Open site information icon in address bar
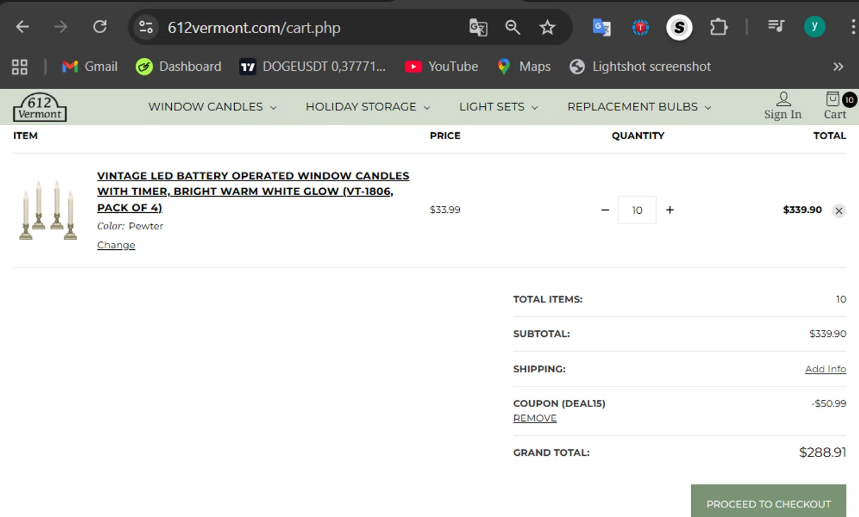 [x=146, y=27]
